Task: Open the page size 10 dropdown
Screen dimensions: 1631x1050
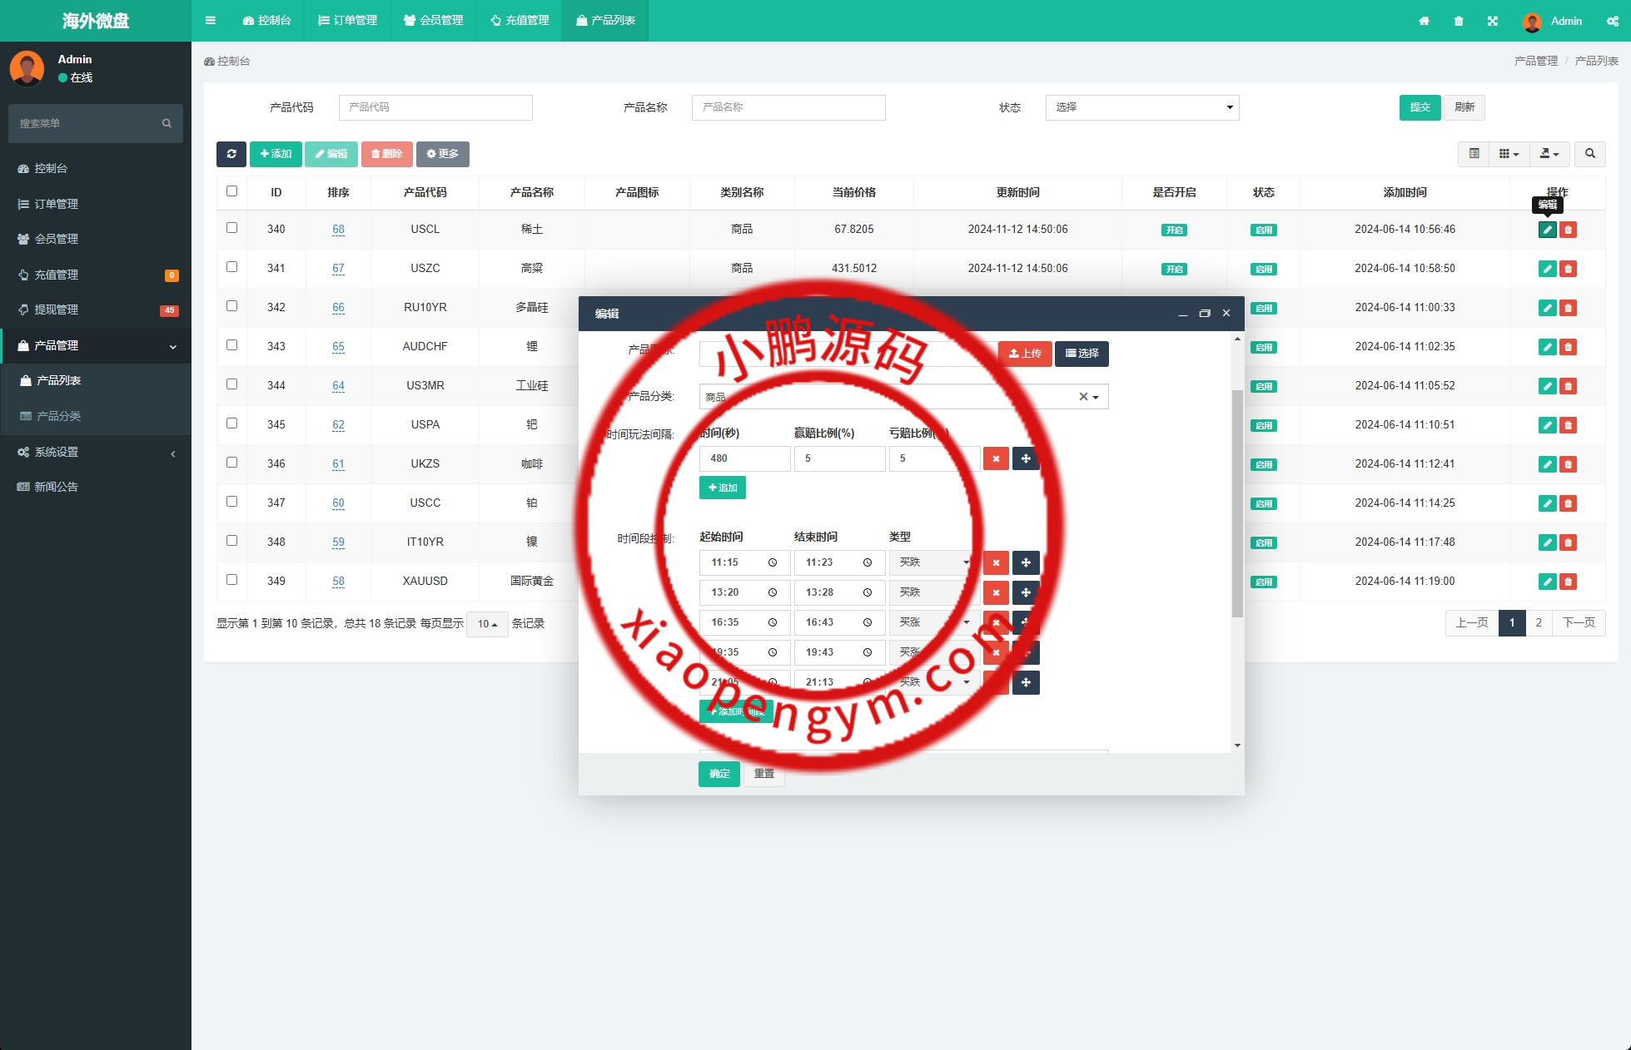Action: click(487, 624)
